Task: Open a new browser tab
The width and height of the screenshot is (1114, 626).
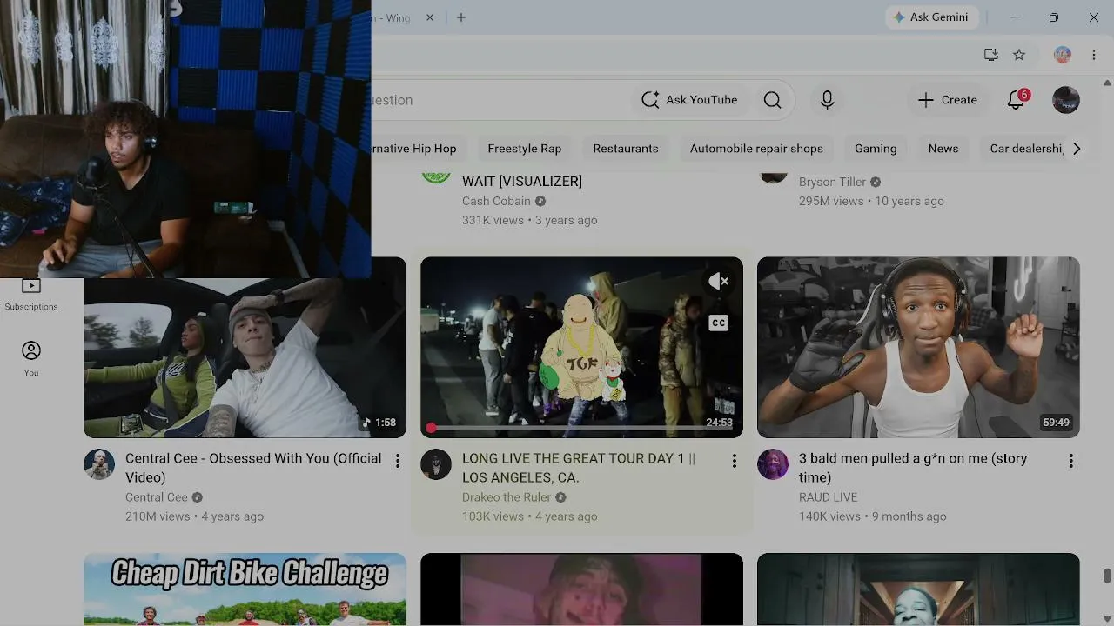Action: click(x=461, y=17)
